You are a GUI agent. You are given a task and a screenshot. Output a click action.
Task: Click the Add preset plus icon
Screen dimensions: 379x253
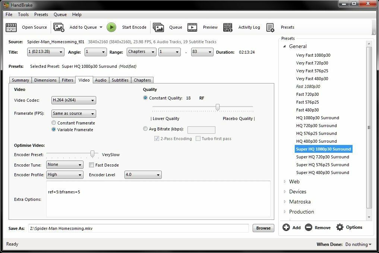pos(286,227)
